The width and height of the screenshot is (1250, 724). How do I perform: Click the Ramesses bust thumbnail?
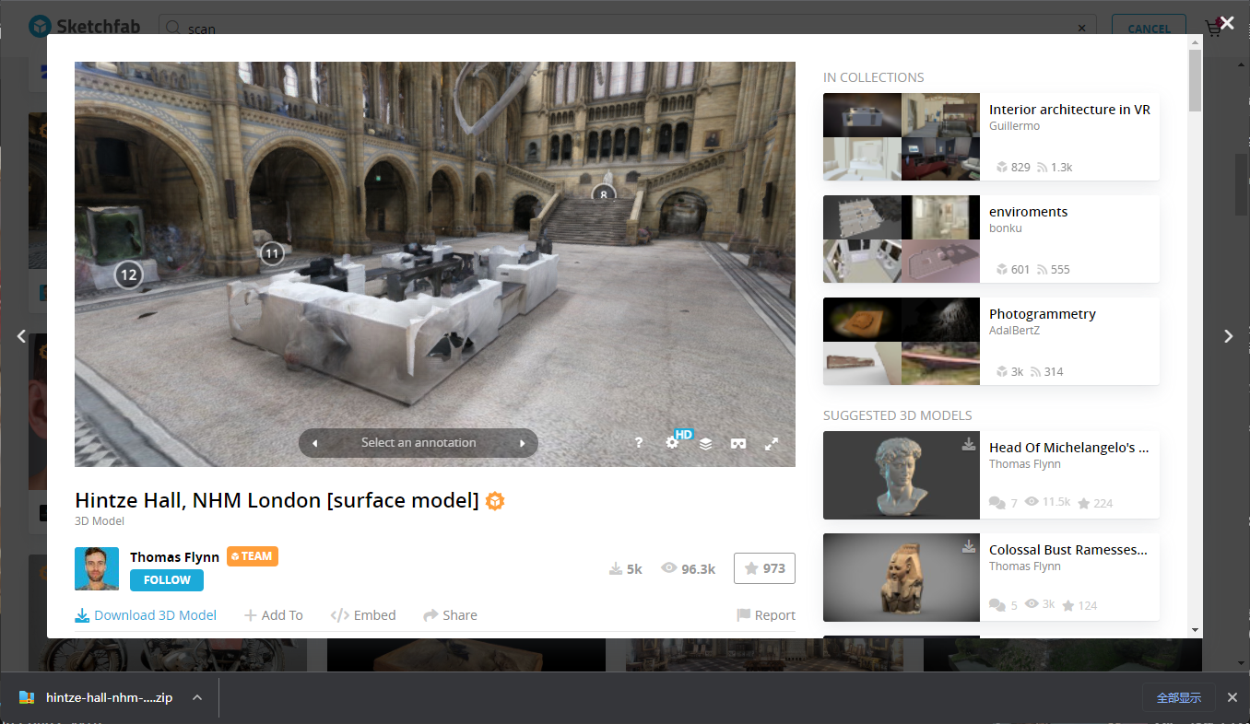(901, 578)
